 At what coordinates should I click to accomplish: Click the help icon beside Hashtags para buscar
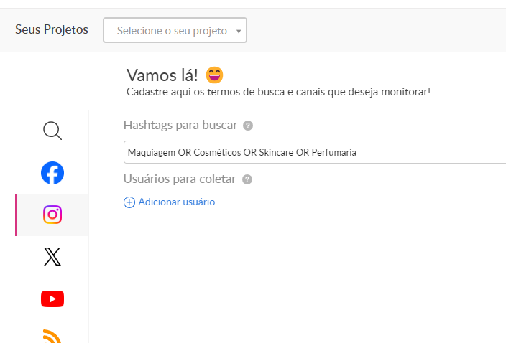pos(248,126)
